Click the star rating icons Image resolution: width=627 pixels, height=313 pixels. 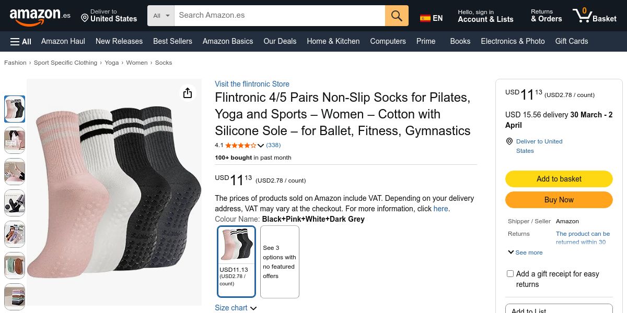point(240,145)
